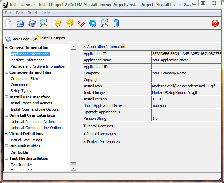Expand the Install Features section
Image resolution: width=224 pixels, height=183 pixels.
[84, 126]
